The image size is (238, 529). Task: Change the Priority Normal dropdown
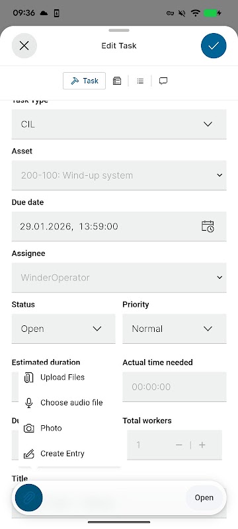coord(175,329)
